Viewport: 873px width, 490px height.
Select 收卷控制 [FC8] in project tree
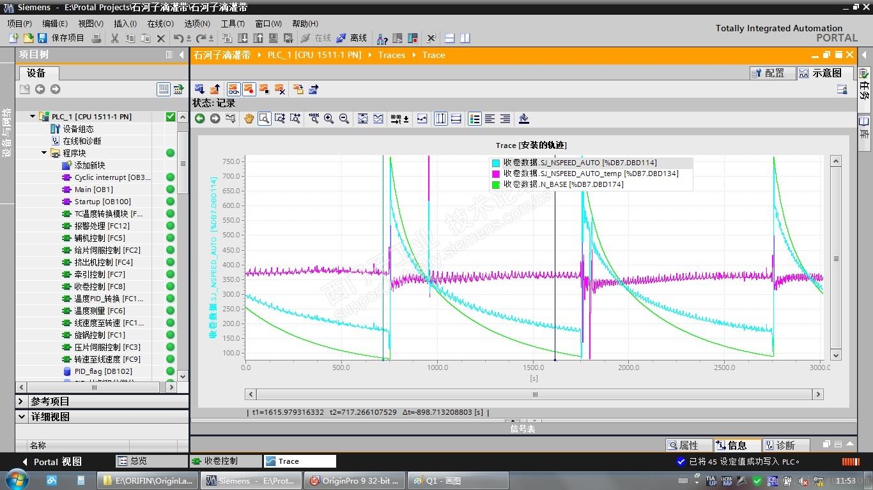100,286
